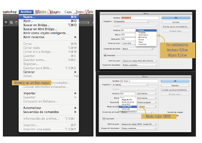
Task: Expand Secuencias de comandos submenu
Action: 49,112
